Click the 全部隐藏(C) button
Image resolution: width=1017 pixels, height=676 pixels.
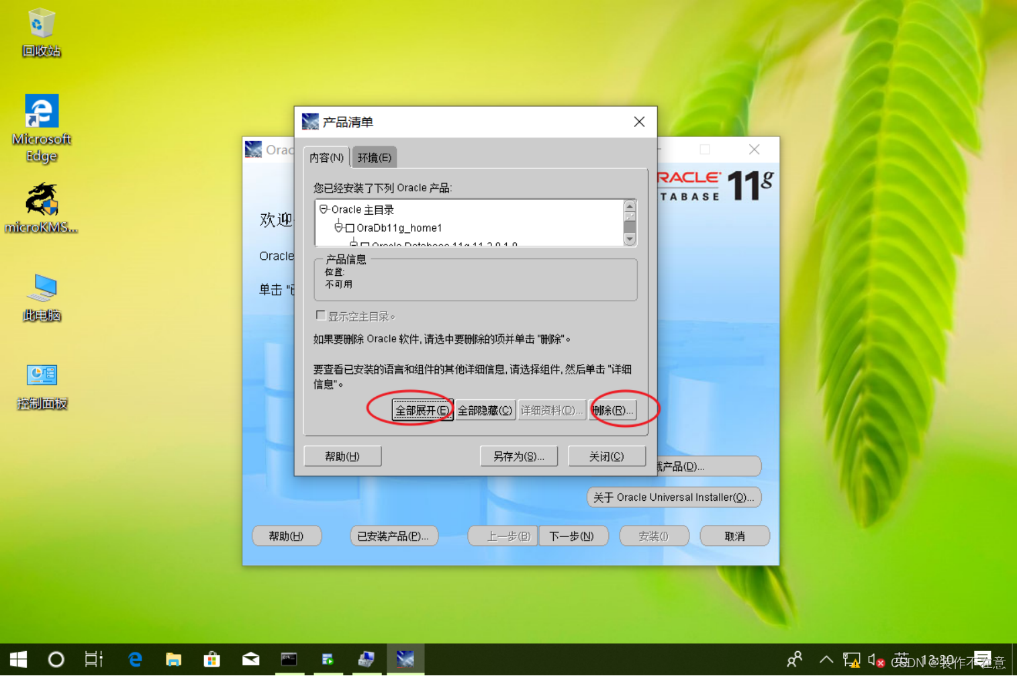click(x=485, y=410)
